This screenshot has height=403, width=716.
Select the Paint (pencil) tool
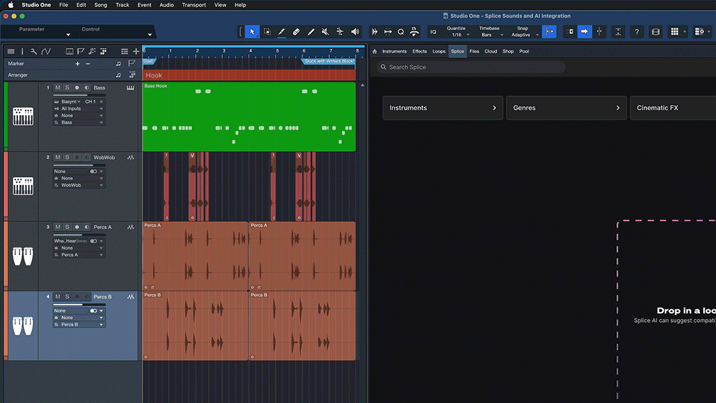(x=282, y=31)
